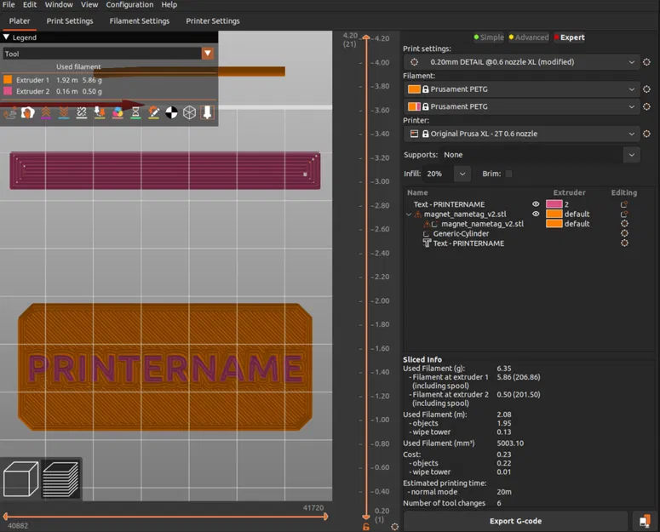Switch to the 3D editor cube view
Image resolution: width=660 pixels, height=532 pixels.
[21, 478]
